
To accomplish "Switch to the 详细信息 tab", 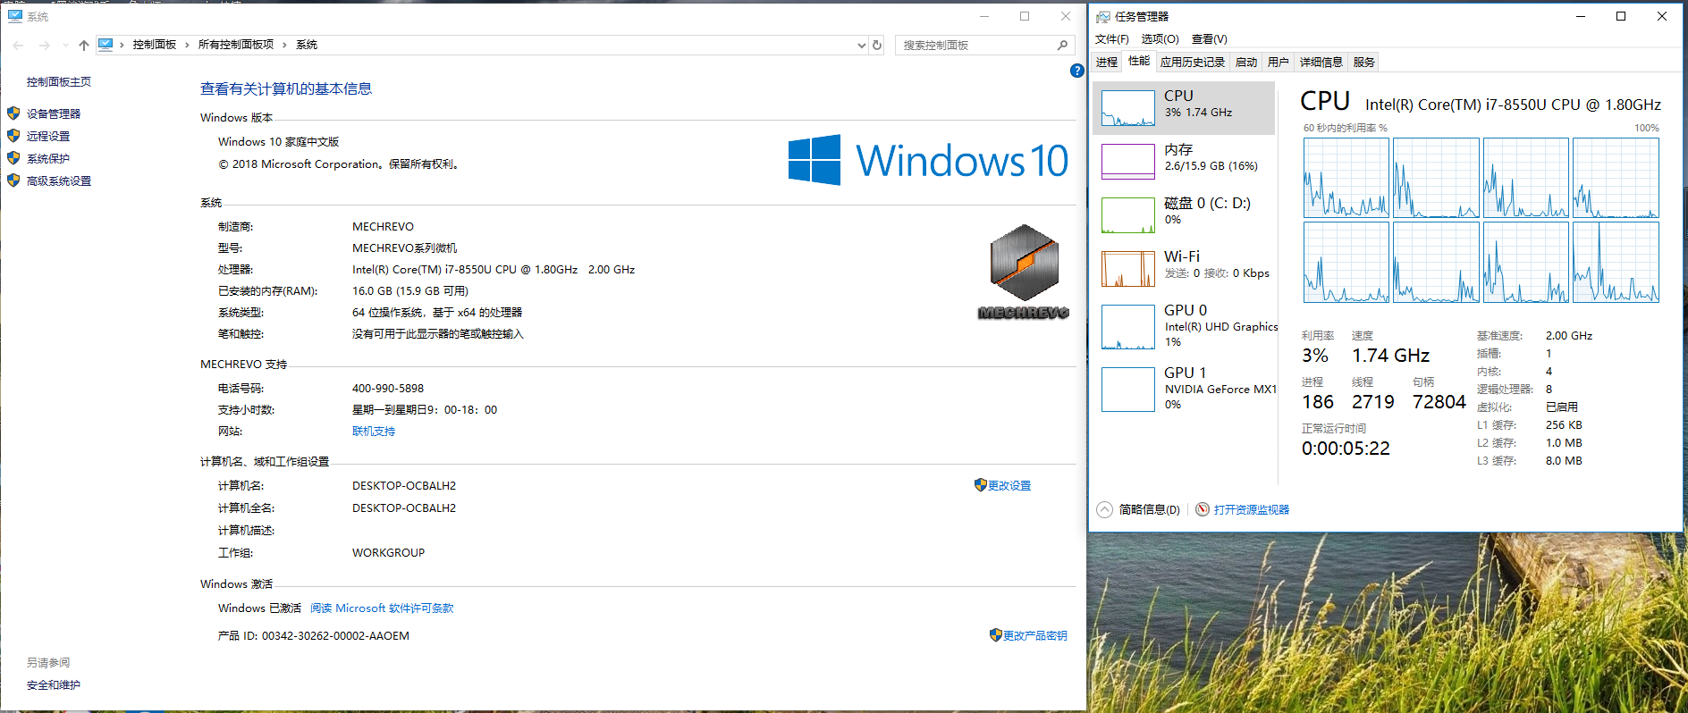I will click(1321, 62).
